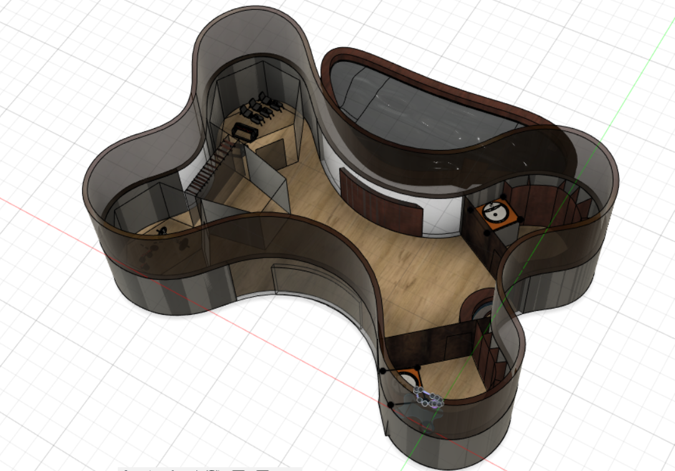675x471 pixels.
Task: Select the curved wooden wall panel
Action: (381, 203)
